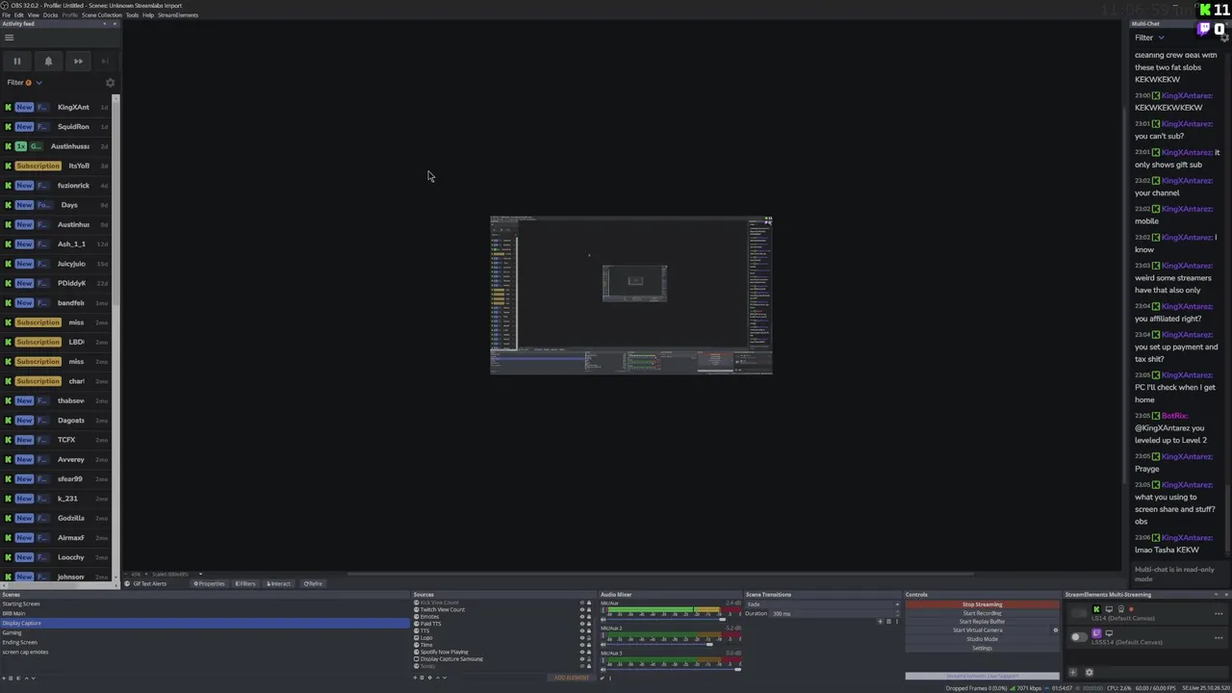
Task: Open the Fade transition dropdown
Action: pos(821,604)
